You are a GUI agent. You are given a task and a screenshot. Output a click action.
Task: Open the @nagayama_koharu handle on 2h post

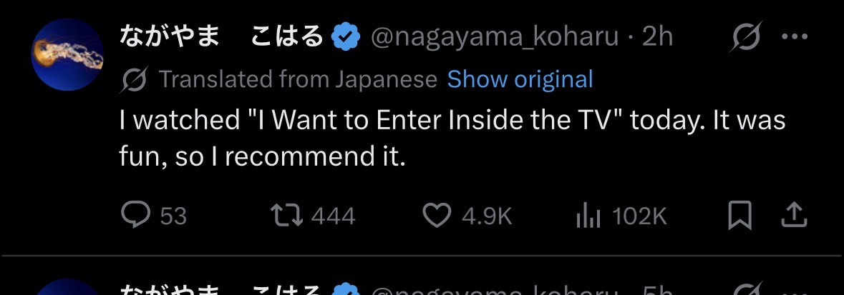click(x=494, y=37)
